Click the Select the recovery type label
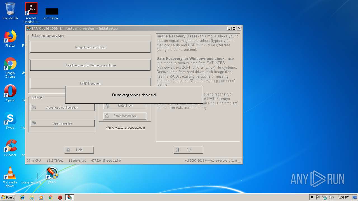The image size is (358, 201). coord(48,36)
